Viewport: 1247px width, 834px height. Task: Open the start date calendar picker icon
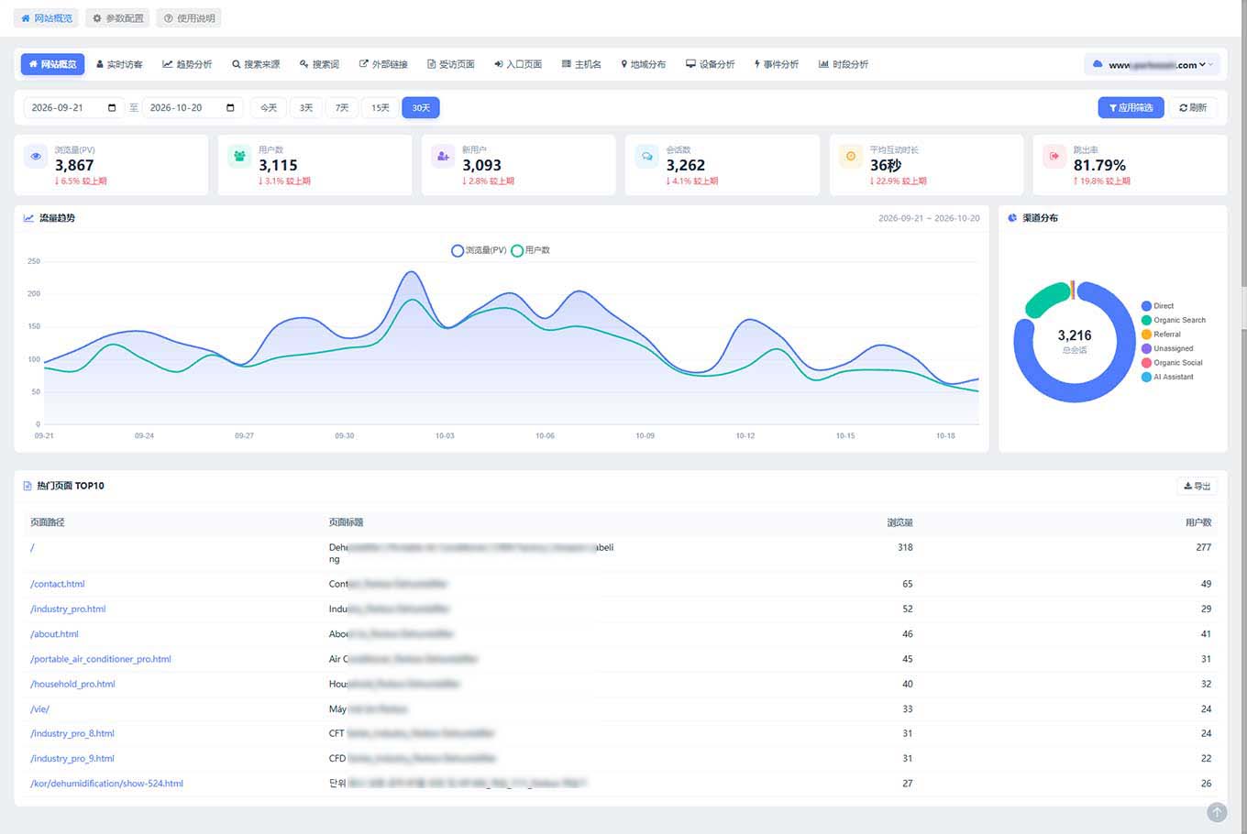(x=112, y=108)
